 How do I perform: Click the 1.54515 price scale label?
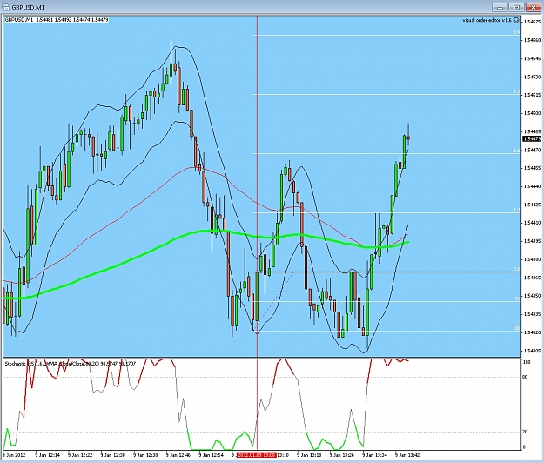(533, 95)
